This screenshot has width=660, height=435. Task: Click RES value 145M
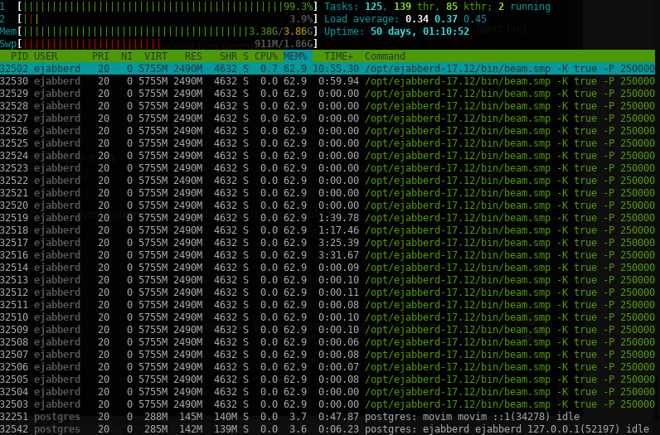pos(190,417)
